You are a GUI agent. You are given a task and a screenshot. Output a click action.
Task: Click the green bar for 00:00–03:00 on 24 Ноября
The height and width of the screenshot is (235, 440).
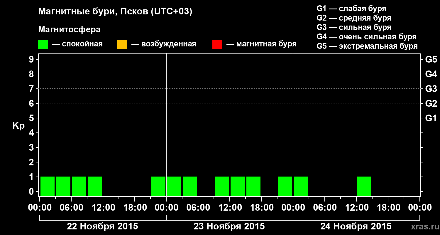click(301, 186)
